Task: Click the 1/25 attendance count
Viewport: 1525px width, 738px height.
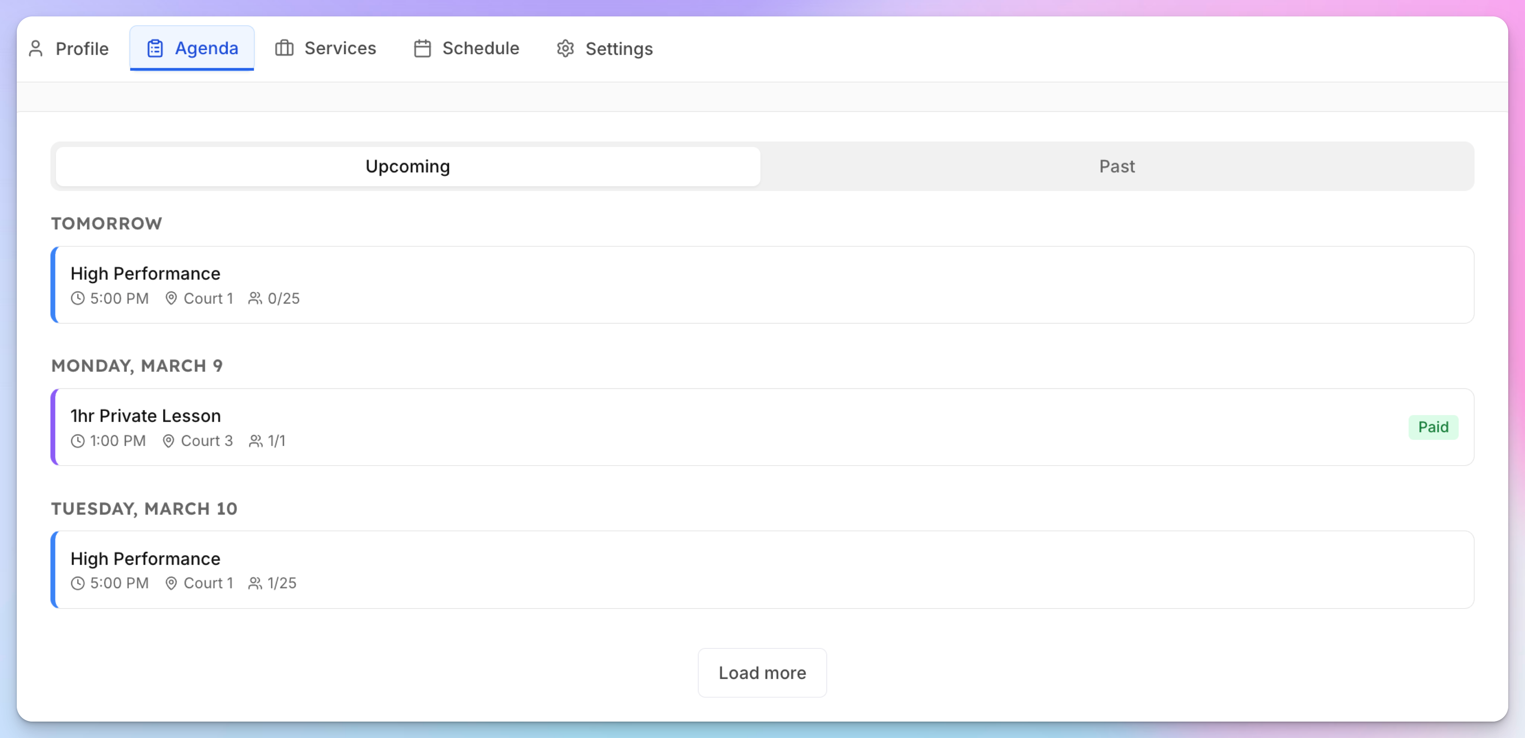Action: pos(282,584)
